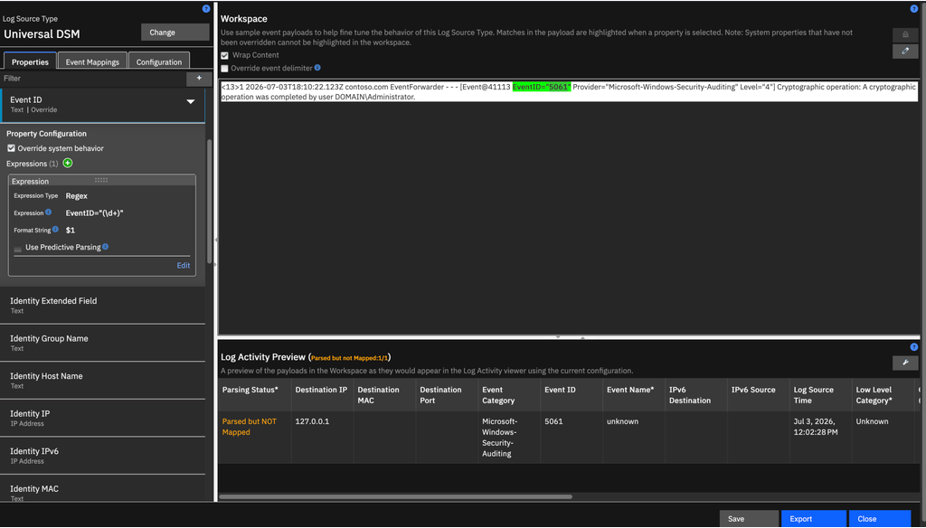Open the Configuration tab
Image resolution: width=926 pixels, height=528 pixels.
159,61
